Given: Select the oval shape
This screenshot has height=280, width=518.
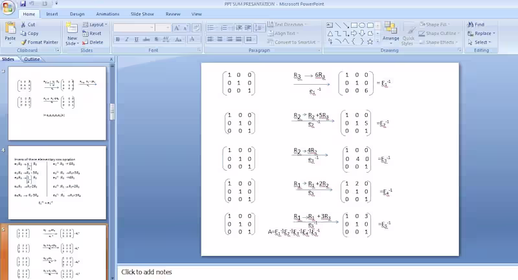Looking at the screenshot, I should pos(362,25).
